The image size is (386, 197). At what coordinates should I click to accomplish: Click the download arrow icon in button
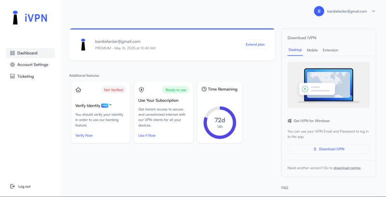[x=315, y=149]
